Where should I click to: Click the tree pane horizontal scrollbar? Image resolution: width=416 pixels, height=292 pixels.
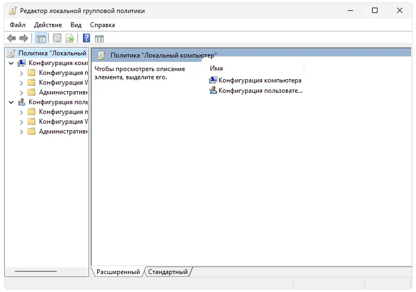pos(36,271)
